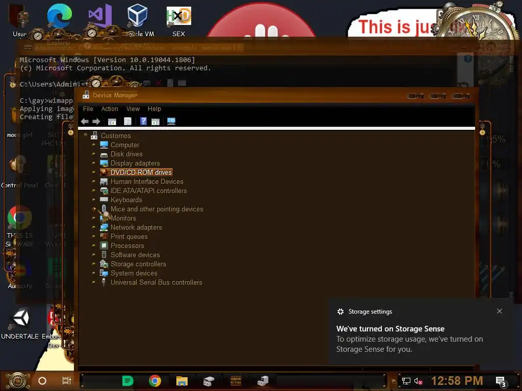Expand the Keyboards category
The image size is (522, 391).
click(94, 200)
